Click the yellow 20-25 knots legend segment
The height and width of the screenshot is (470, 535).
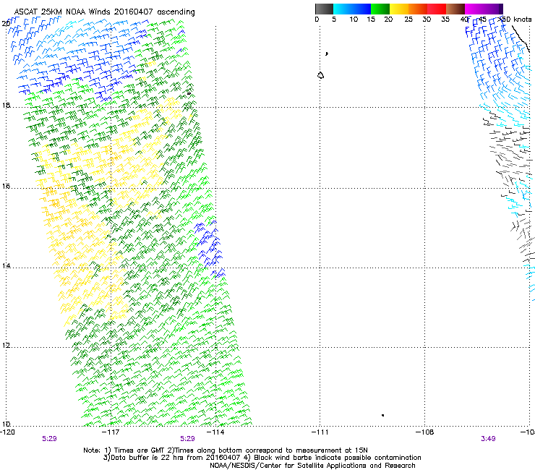[x=399, y=9]
